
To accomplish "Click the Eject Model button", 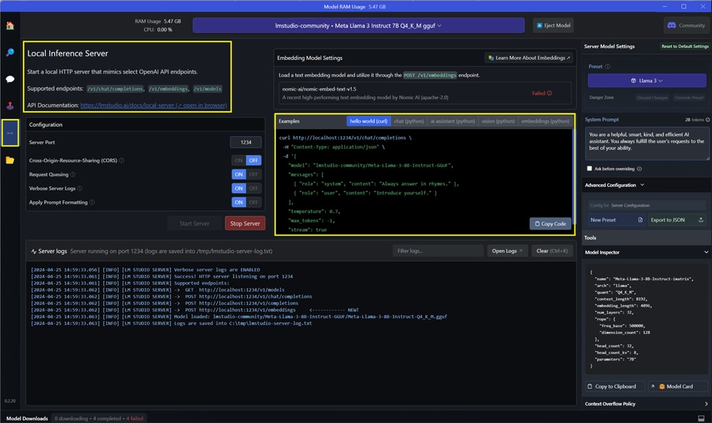I will click(553, 26).
